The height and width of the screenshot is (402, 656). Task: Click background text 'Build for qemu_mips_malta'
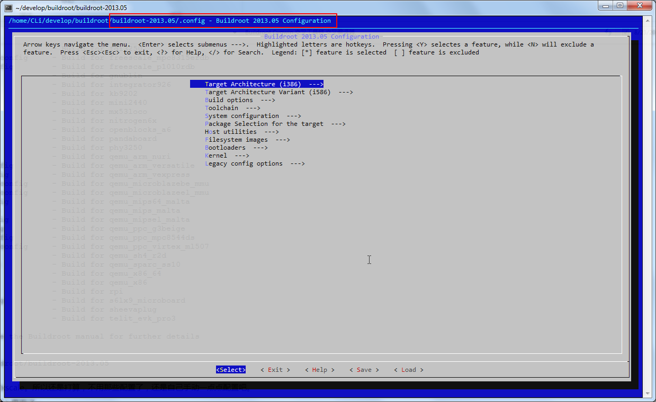tap(121, 211)
